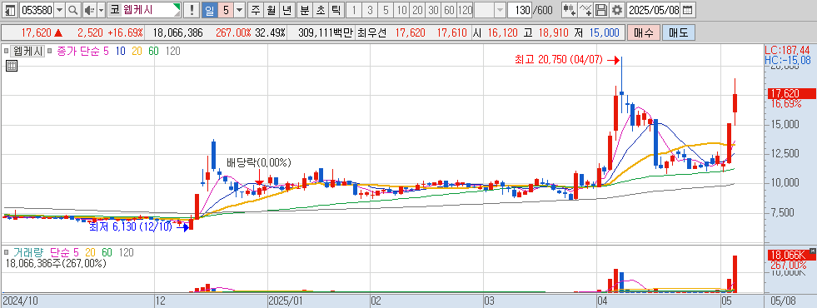The image size is (817, 308).
Task: Expand the dropdown next to speaker icon
Action: tap(101, 10)
